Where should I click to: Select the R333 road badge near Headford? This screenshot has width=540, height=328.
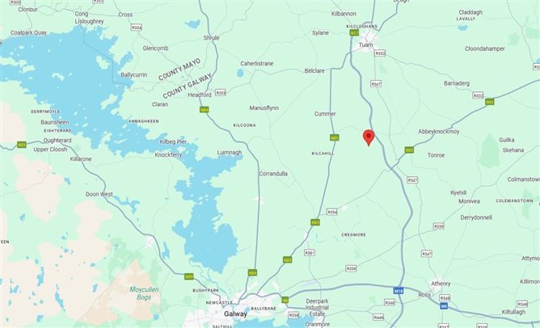[x=221, y=93]
